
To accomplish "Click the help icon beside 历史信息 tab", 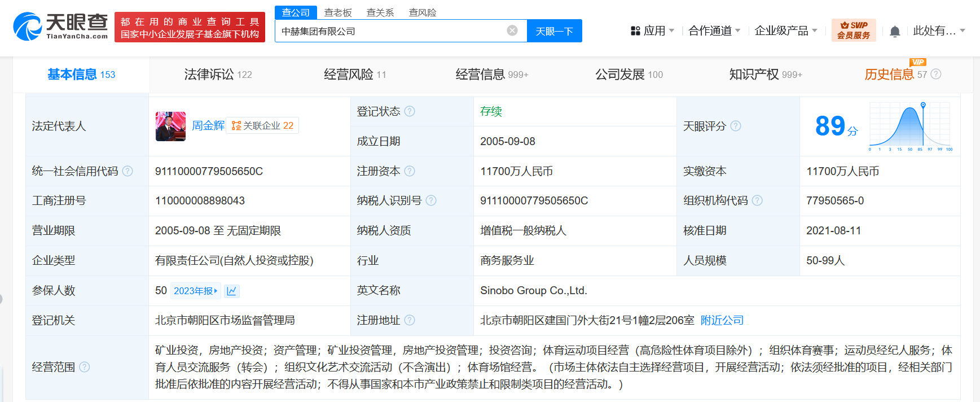I will coord(936,74).
